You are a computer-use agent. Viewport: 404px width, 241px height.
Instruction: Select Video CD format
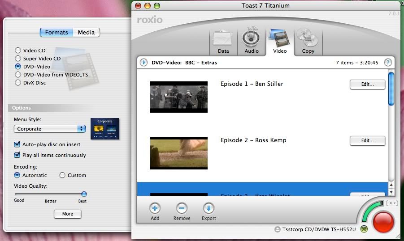coord(18,51)
